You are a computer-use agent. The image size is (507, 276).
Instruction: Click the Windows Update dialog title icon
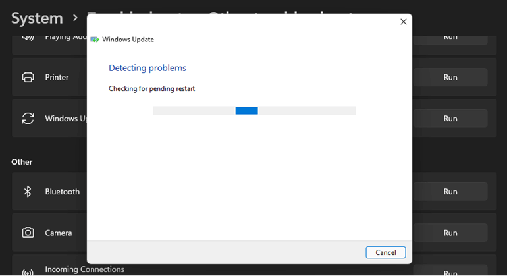pyautogui.click(x=95, y=40)
